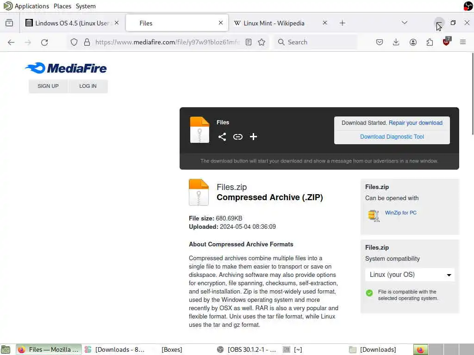Open the Applications menu

click(x=26, y=6)
